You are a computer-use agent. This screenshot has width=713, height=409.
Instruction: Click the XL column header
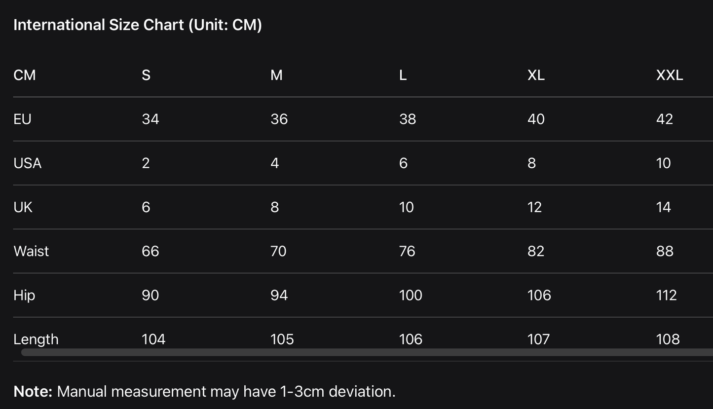pyautogui.click(x=536, y=75)
